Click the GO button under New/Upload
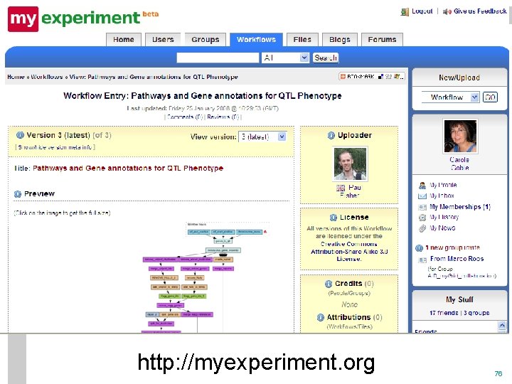 pyautogui.click(x=490, y=97)
